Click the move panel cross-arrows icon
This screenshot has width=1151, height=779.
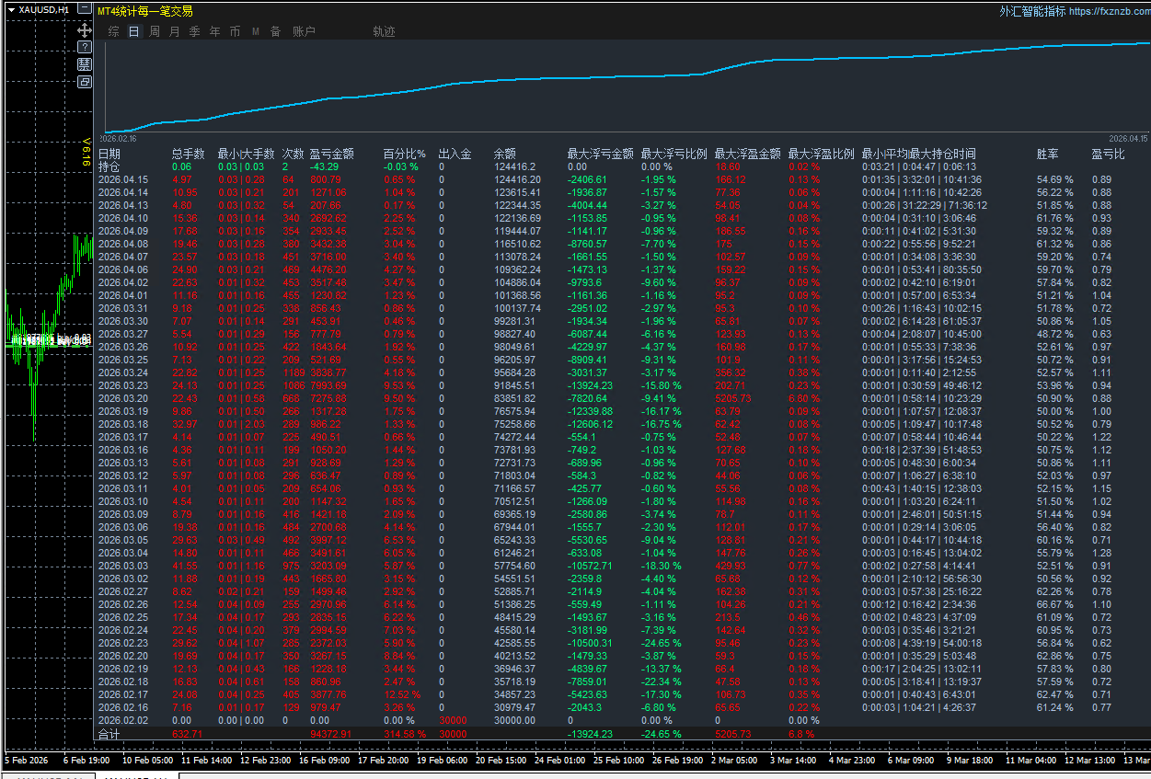84,30
